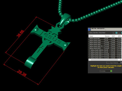Click the table's right scroll arrow
122x91 pixels.
click(x=120, y=60)
